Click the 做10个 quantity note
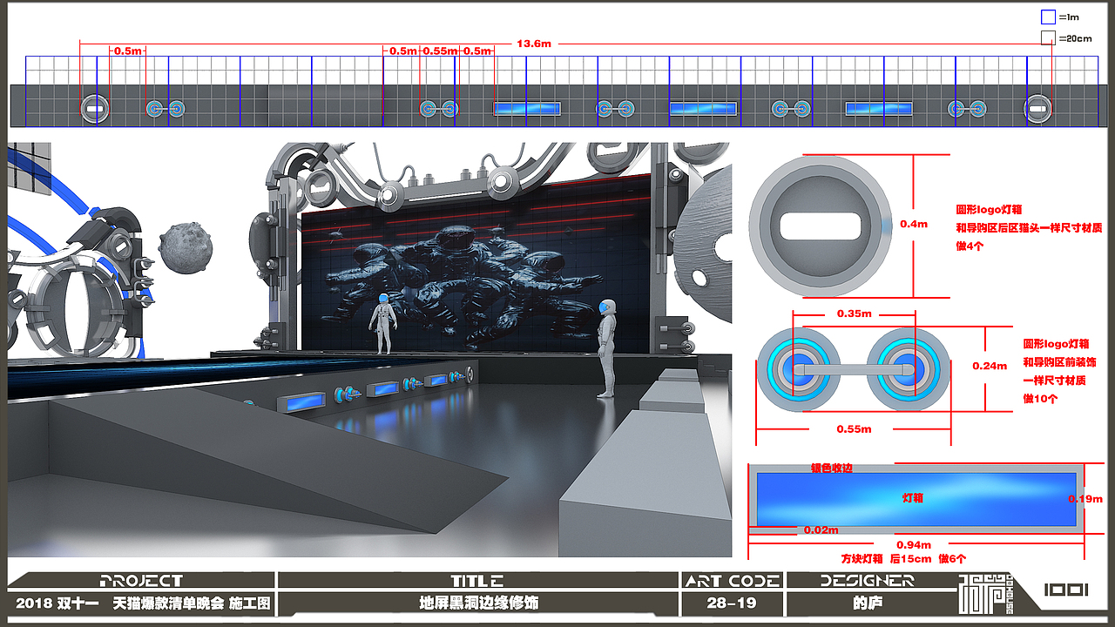 pos(1041,398)
